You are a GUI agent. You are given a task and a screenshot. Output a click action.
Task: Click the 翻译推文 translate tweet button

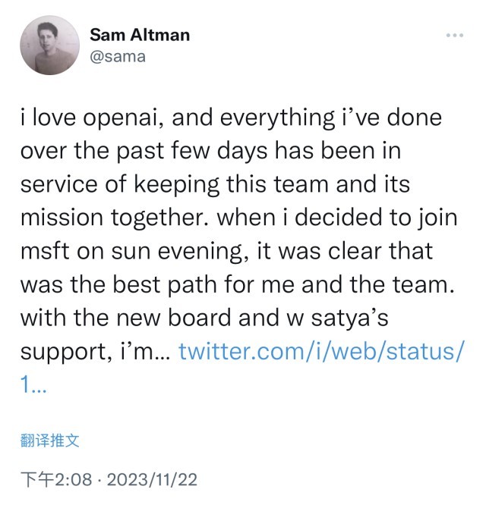tap(50, 440)
